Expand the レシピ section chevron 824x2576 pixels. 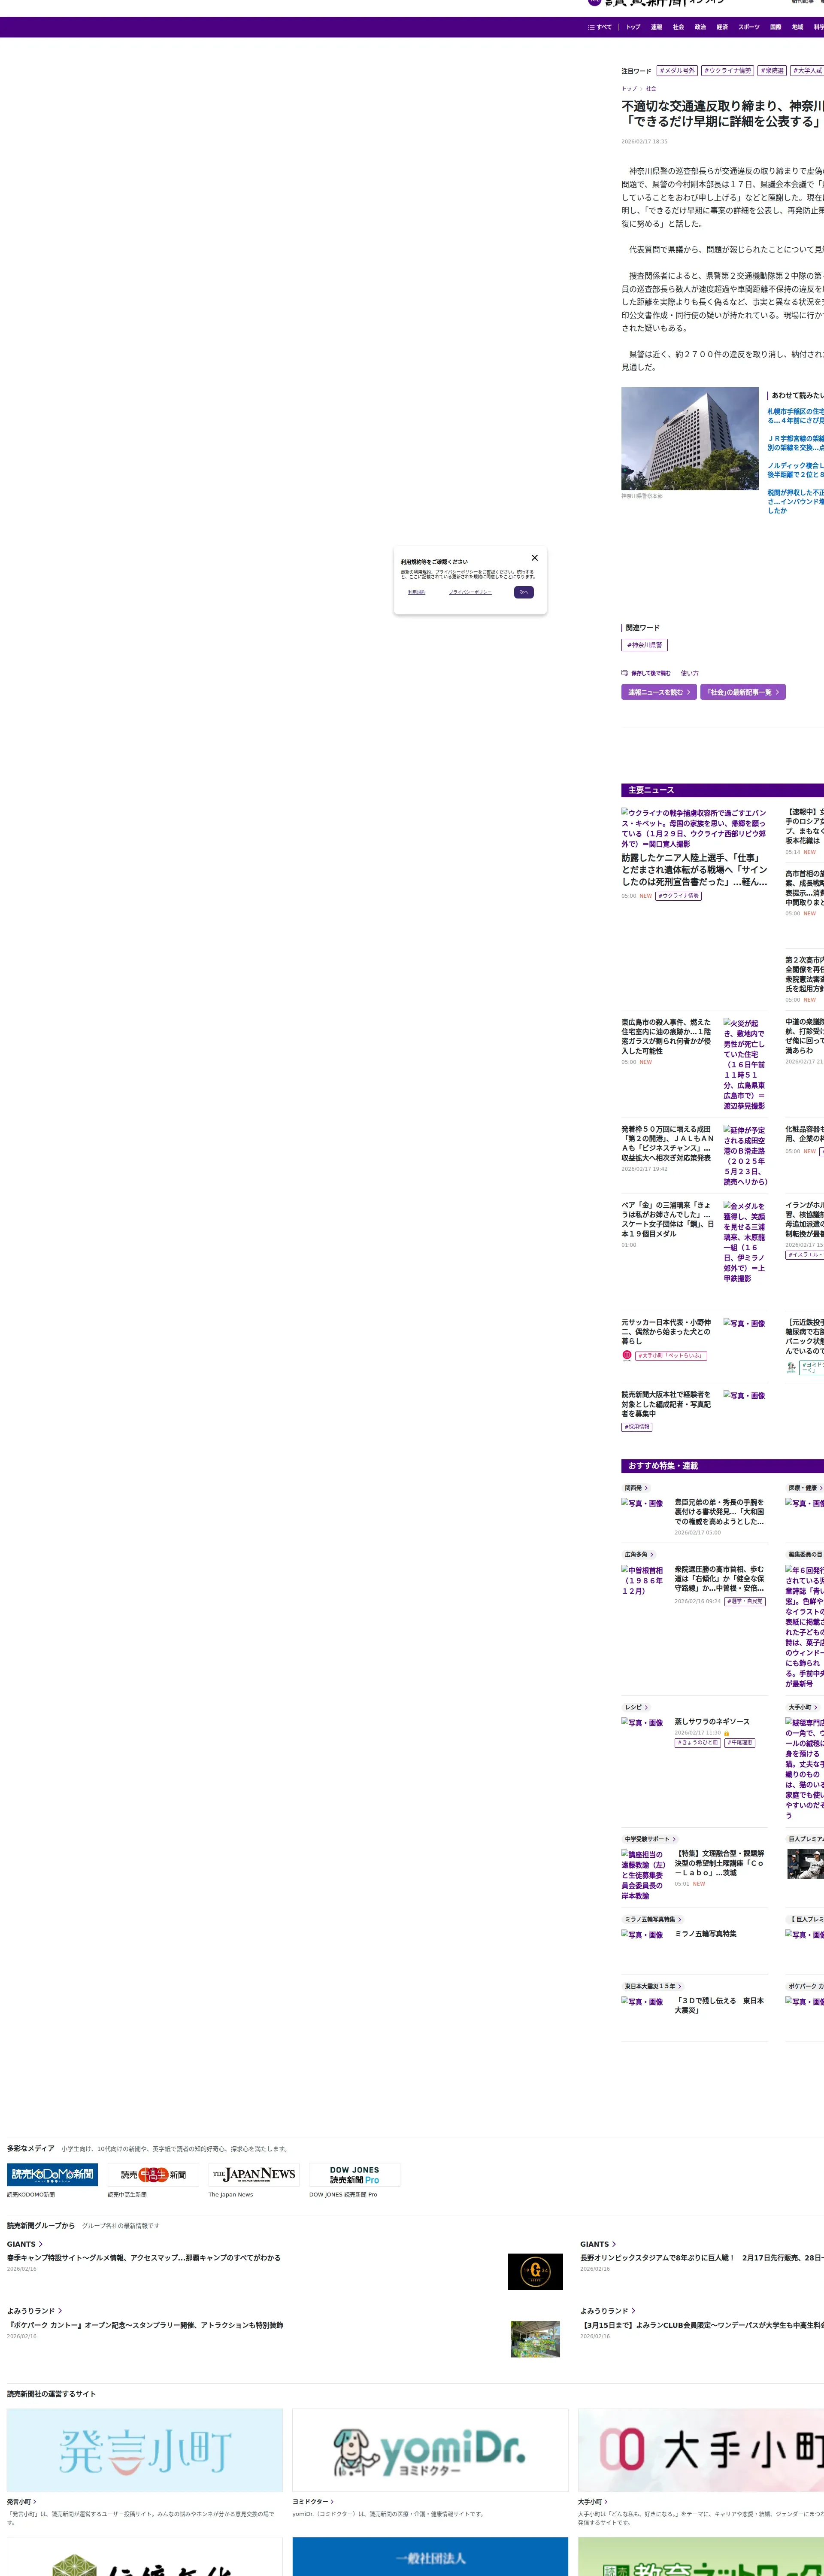pos(646,1707)
